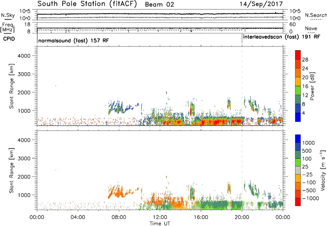The image size is (327, 226).
Task: Select the "20" value on Power colorbar
Action: tap(305, 78)
